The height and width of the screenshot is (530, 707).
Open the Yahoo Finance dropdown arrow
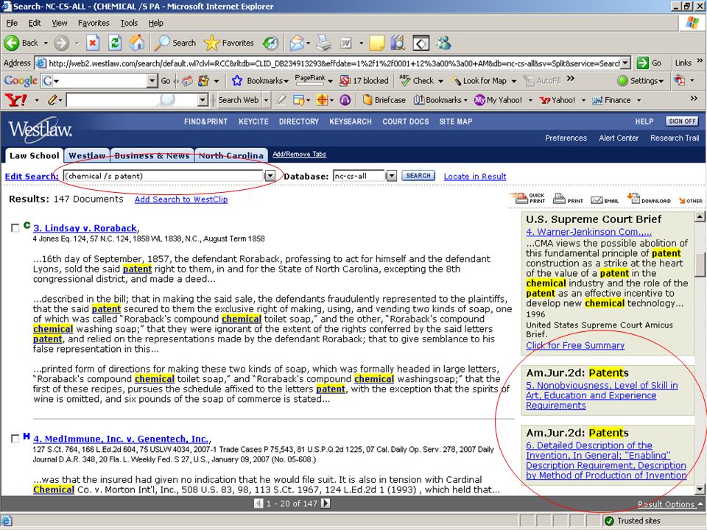(x=639, y=101)
